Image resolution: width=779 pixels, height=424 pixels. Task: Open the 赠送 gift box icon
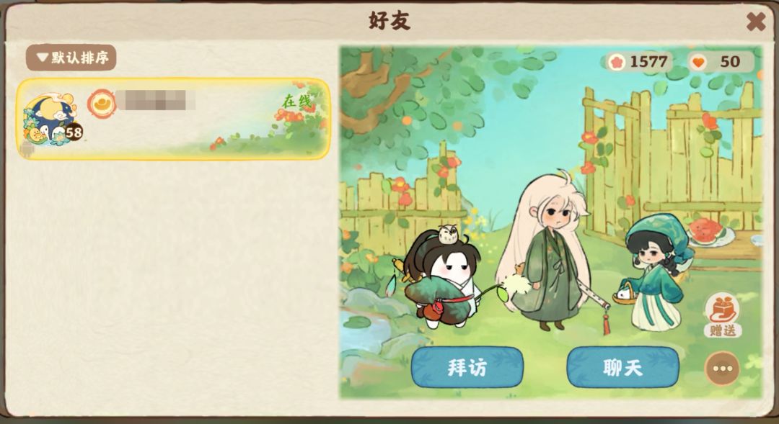[722, 315]
